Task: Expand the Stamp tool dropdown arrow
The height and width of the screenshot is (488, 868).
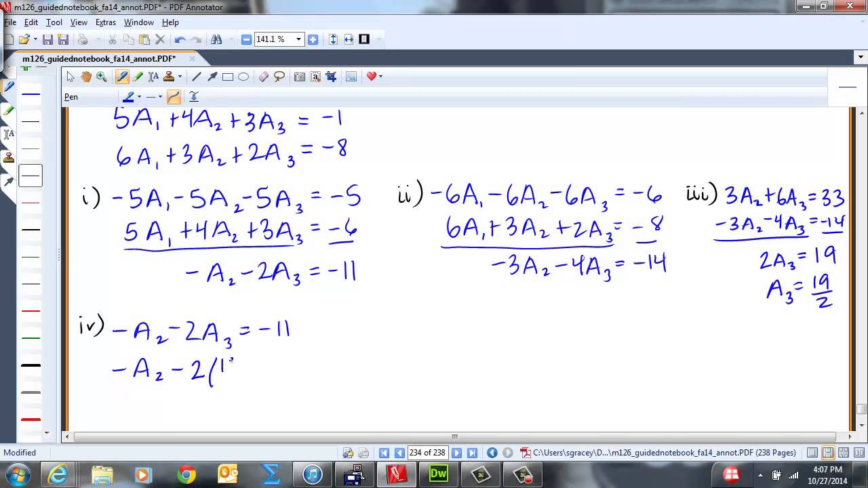Action: (x=179, y=77)
